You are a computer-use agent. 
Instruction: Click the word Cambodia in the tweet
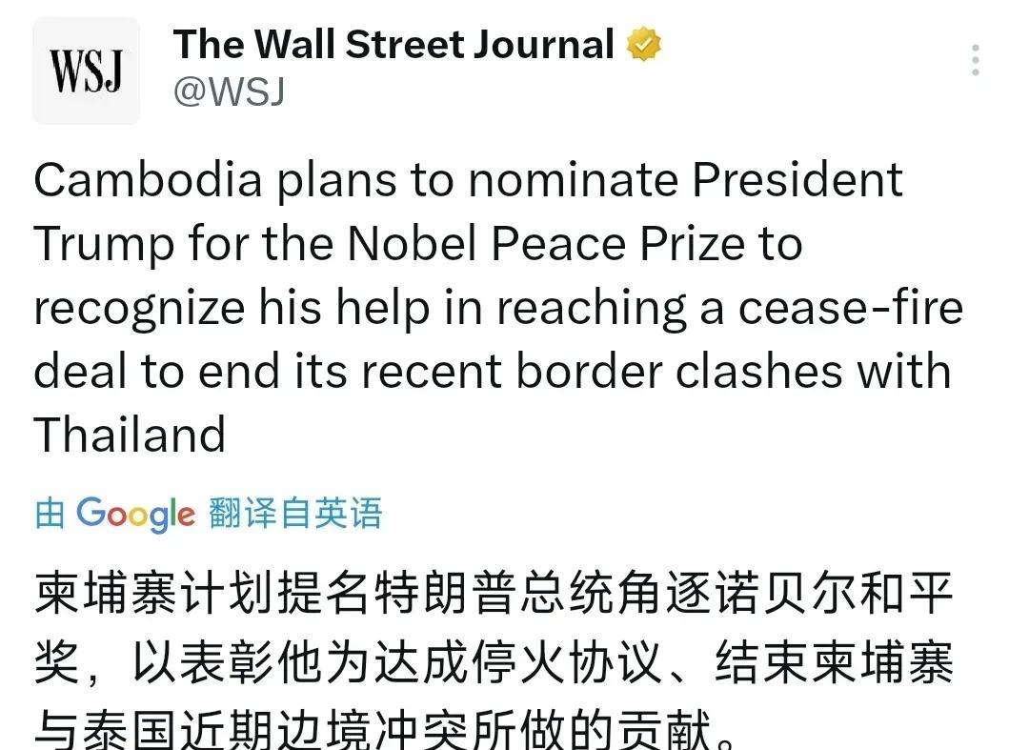(148, 181)
